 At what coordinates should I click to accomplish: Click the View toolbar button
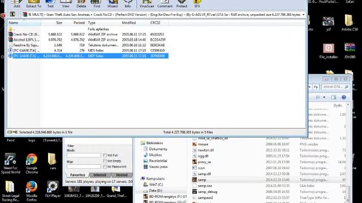click(x=66, y=4)
